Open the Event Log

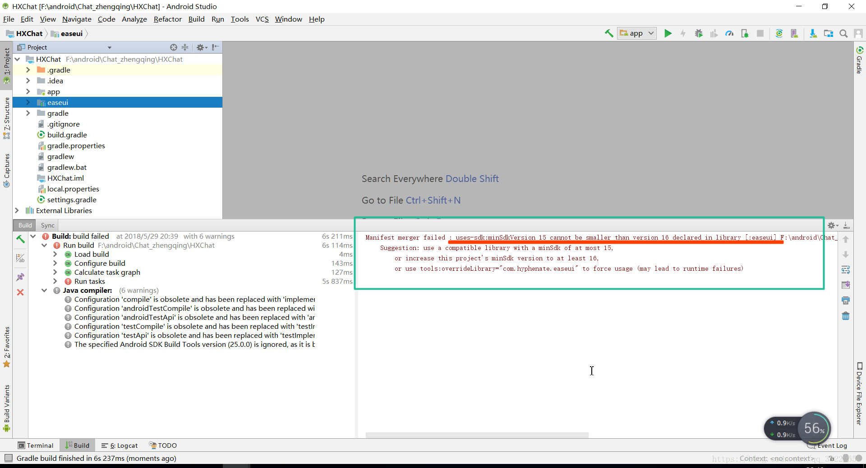pos(828,445)
